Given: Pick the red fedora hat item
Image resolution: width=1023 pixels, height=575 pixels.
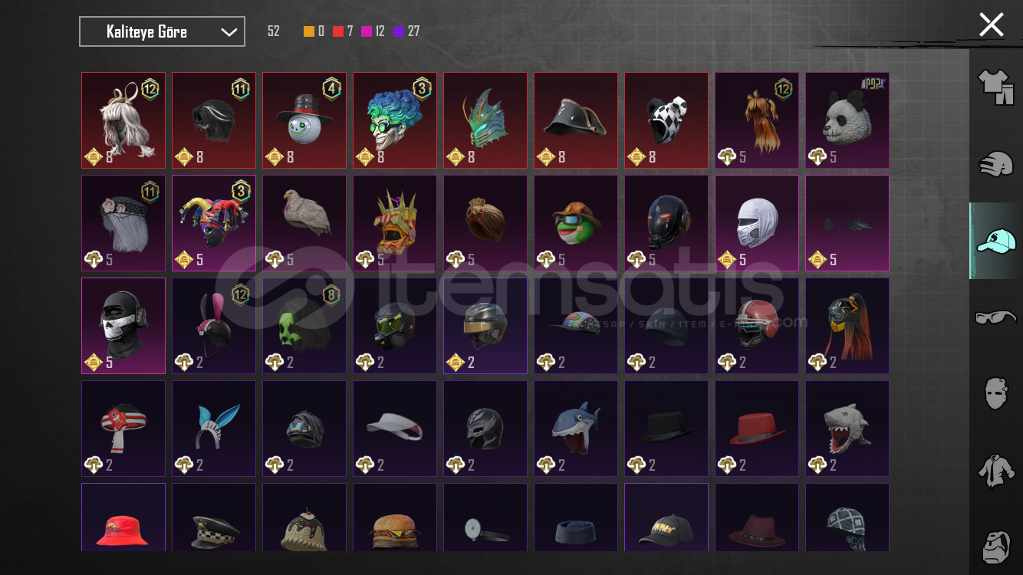Looking at the screenshot, I should 757,429.
